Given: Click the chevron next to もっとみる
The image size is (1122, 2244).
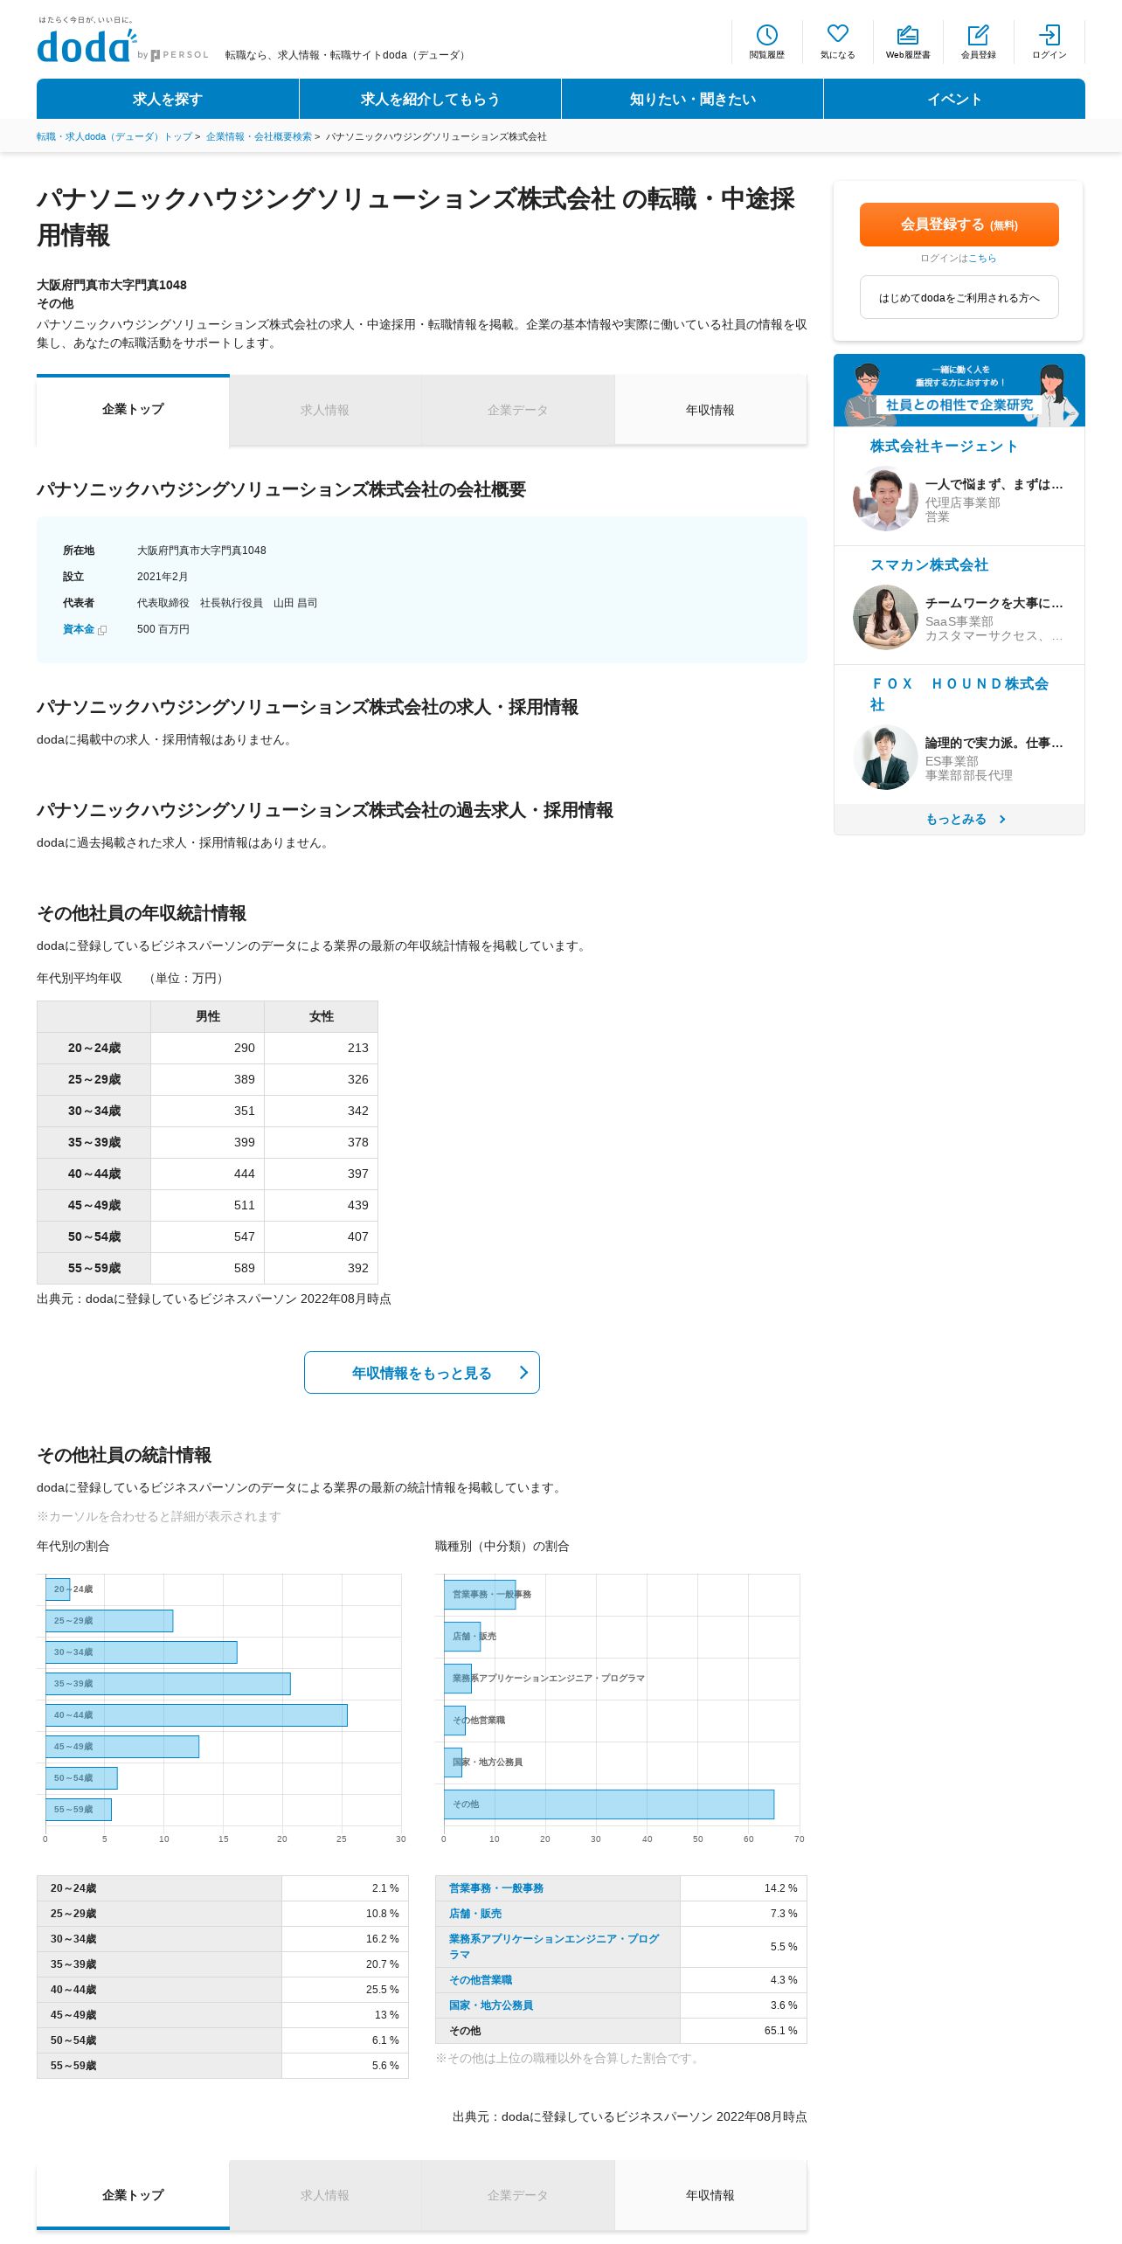Looking at the screenshot, I should tap(1002, 820).
